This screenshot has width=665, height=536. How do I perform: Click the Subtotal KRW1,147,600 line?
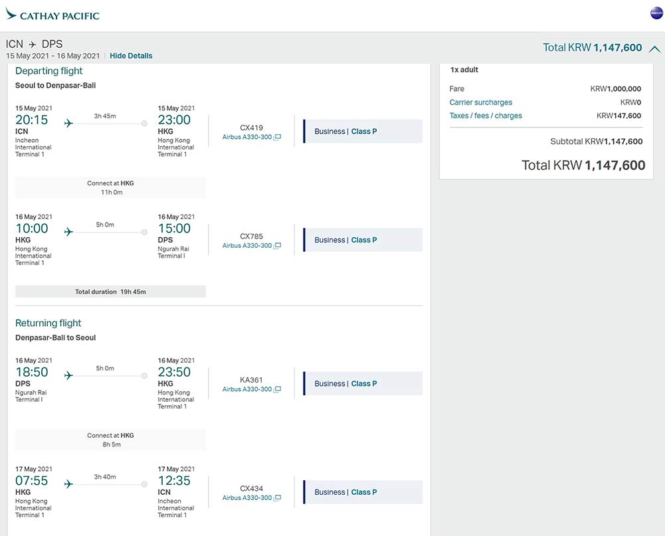[x=597, y=141]
